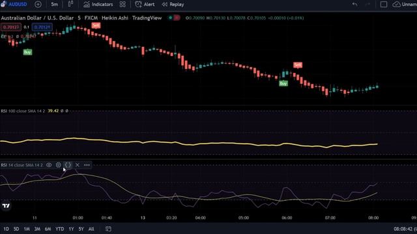Select the 1D date range
Screen dimensions: 417x234
pos(6,229)
